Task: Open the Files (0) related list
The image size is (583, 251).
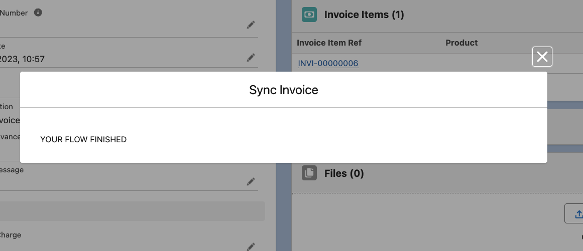Action: pos(344,173)
